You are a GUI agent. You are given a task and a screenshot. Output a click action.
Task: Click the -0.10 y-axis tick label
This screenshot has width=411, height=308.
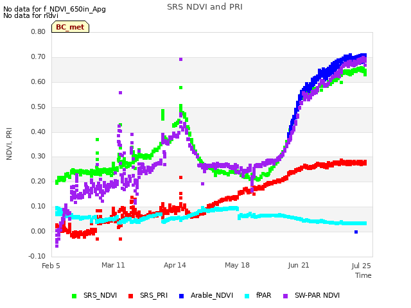pyautogui.click(x=37, y=256)
